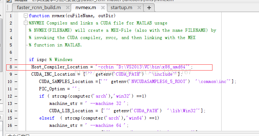
Task: Close the startup.m tab
Action: point(139,8)
